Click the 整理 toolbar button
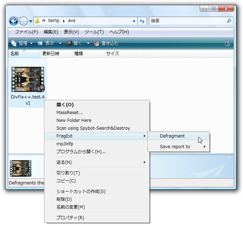Viewport: 243px width, 226px height. tap(20, 43)
